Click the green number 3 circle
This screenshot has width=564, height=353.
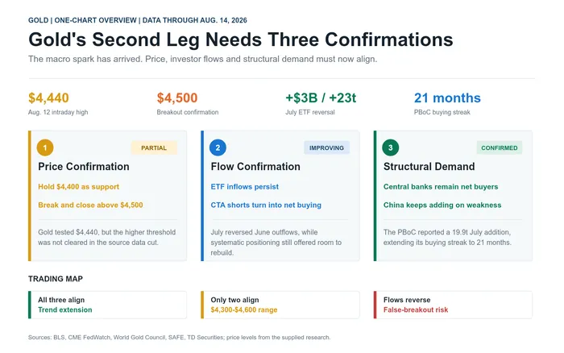tap(390, 147)
